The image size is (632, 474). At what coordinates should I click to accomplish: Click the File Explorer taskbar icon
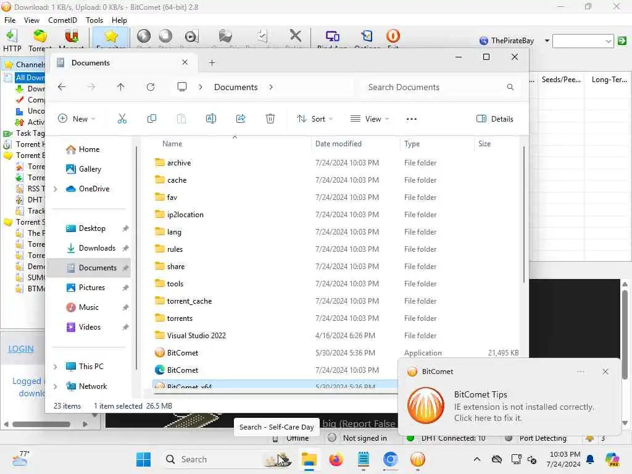pyautogui.click(x=309, y=459)
